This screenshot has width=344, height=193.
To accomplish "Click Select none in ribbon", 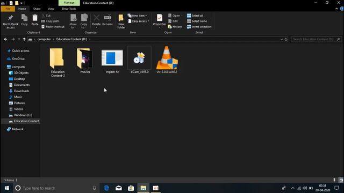I will click(197, 21).
